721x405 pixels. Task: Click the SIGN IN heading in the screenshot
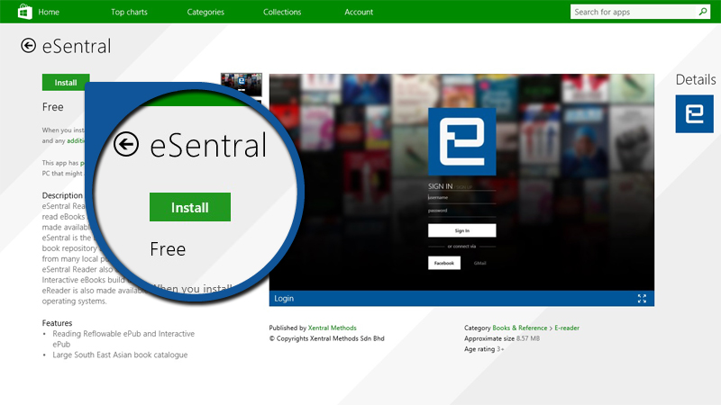tap(440, 186)
